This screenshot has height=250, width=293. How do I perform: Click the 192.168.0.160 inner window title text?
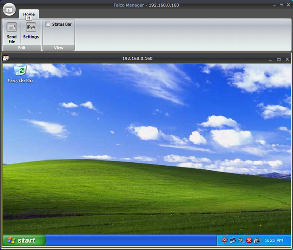tap(137, 59)
